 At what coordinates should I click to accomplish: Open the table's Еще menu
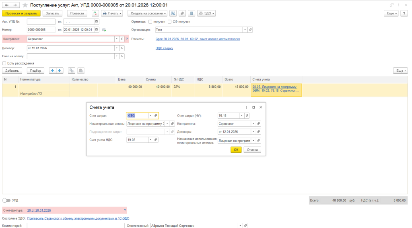(x=400, y=71)
